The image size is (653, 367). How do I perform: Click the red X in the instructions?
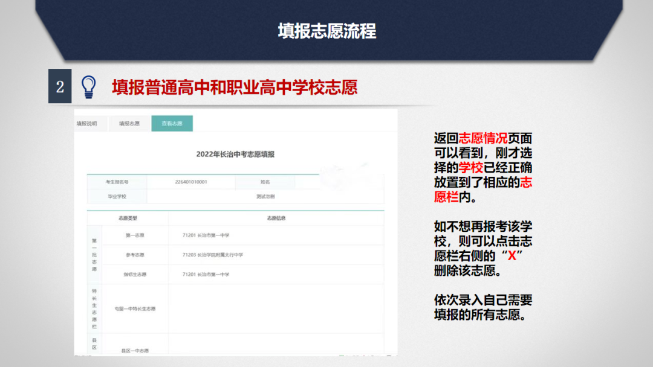[512, 256]
